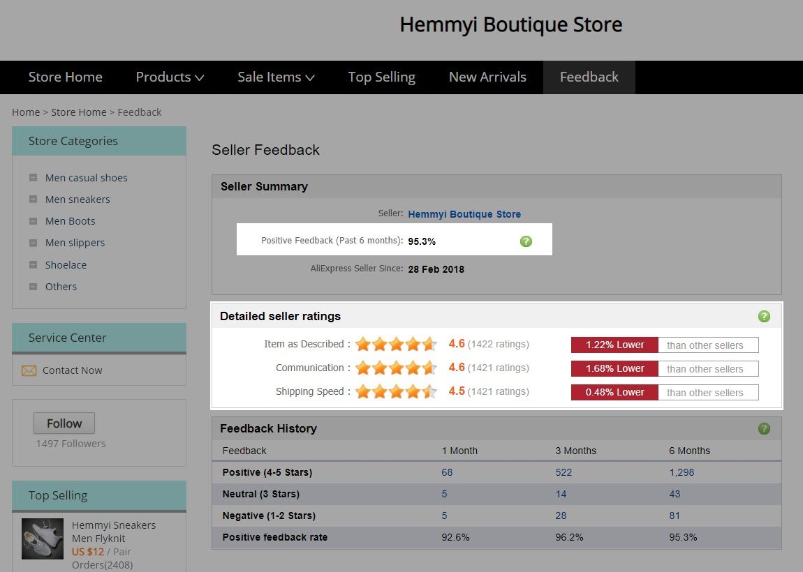Image resolution: width=803 pixels, height=572 pixels.
Task: Click the seller since date 28 Feb 2018
Action: [x=436, y=269]
